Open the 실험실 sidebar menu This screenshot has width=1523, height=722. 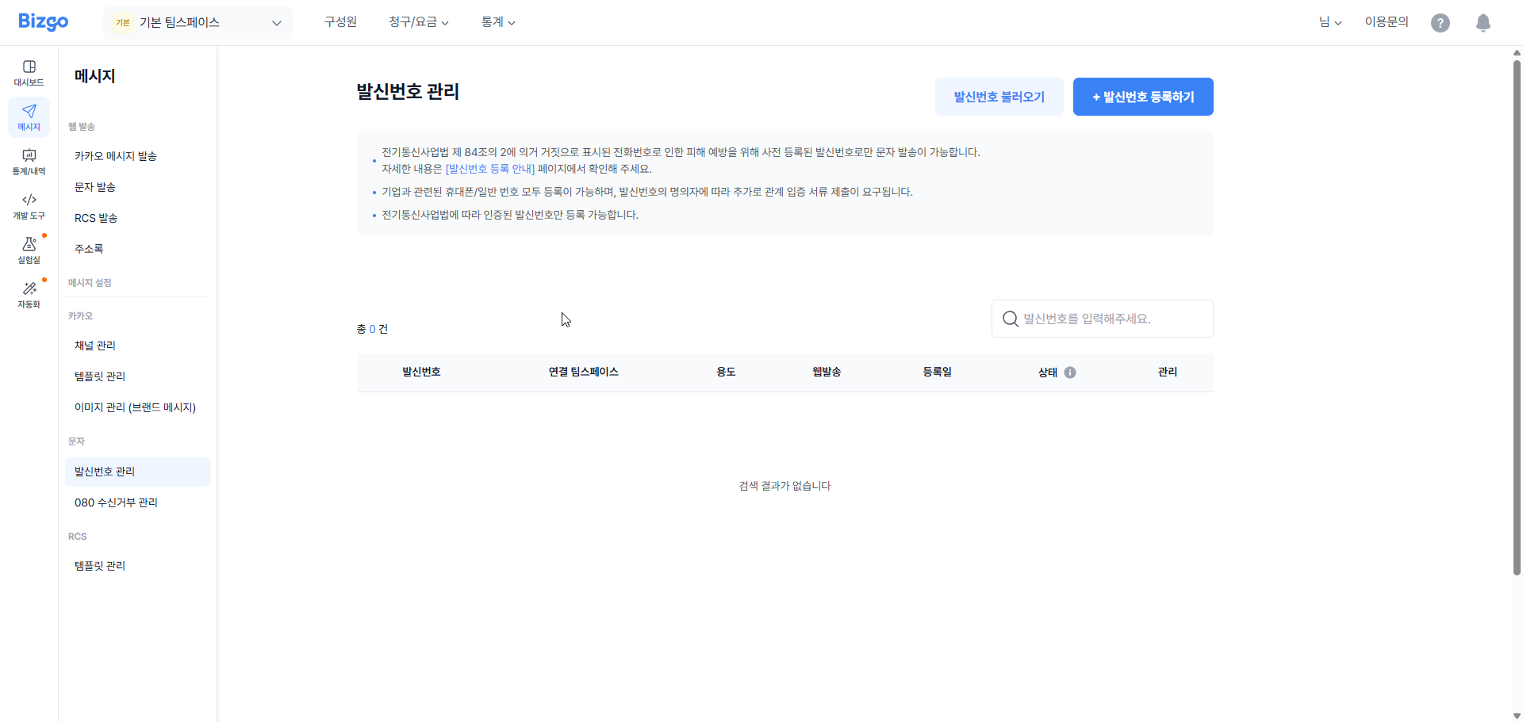29,251
